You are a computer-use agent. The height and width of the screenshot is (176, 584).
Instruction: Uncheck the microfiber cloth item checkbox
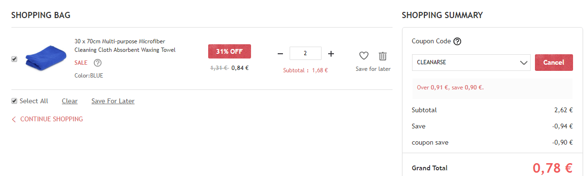[14, 59]
